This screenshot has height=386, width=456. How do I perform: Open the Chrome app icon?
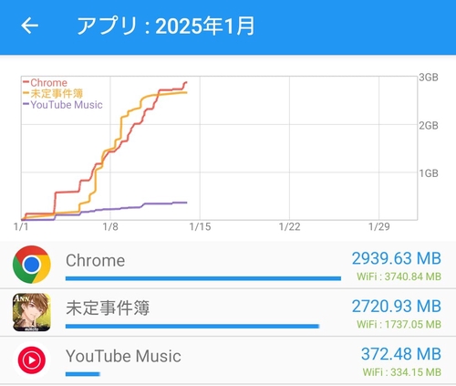pos(32,265)
